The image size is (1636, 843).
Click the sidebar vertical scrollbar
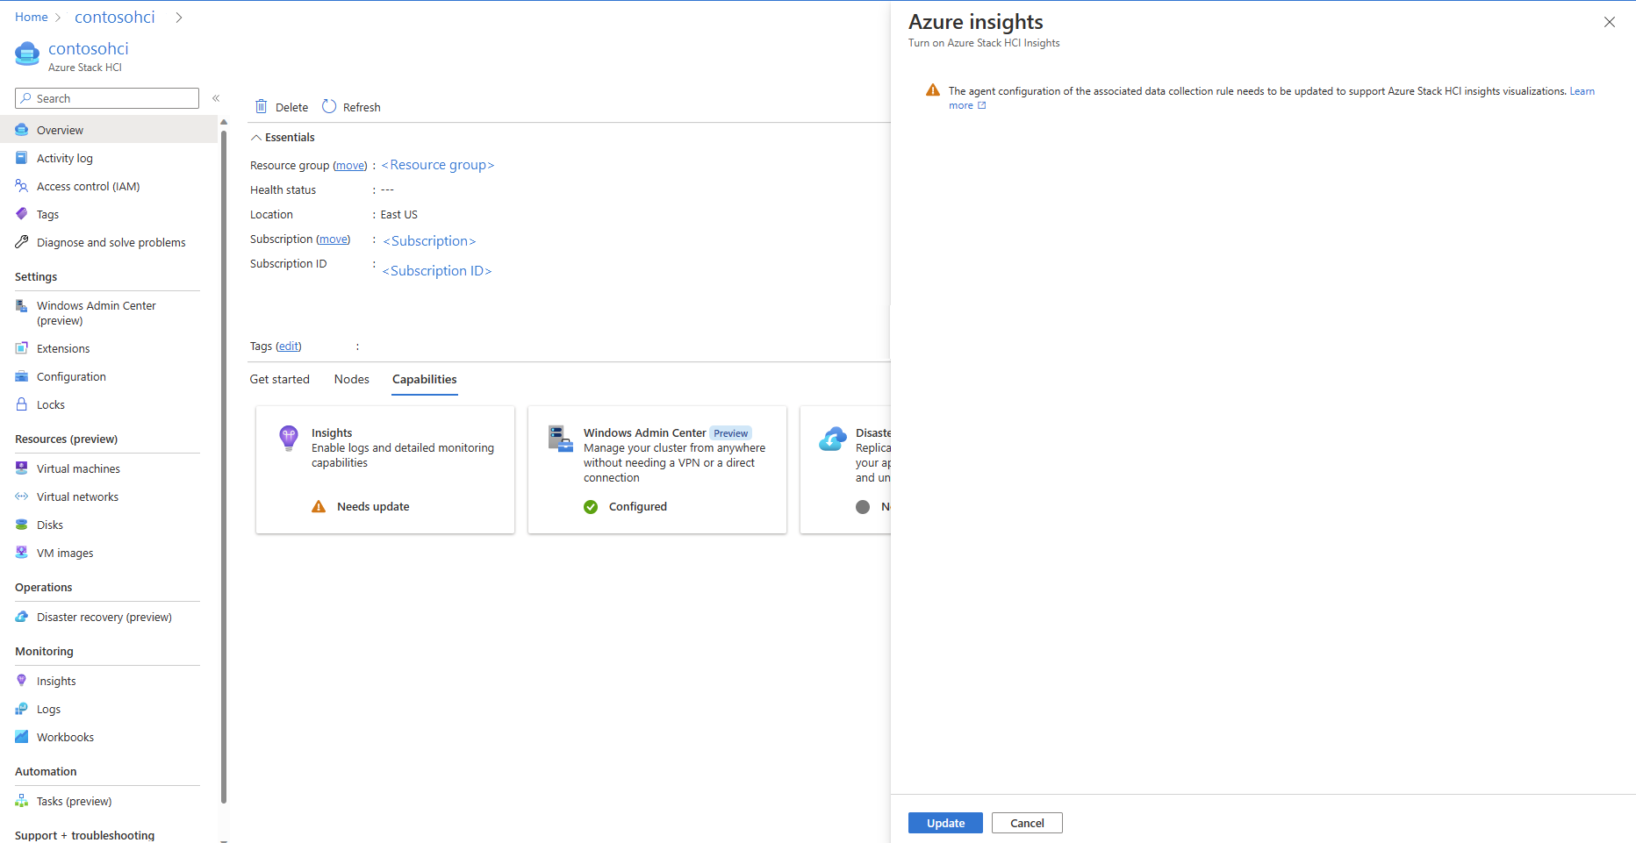(x=224, y=465)
